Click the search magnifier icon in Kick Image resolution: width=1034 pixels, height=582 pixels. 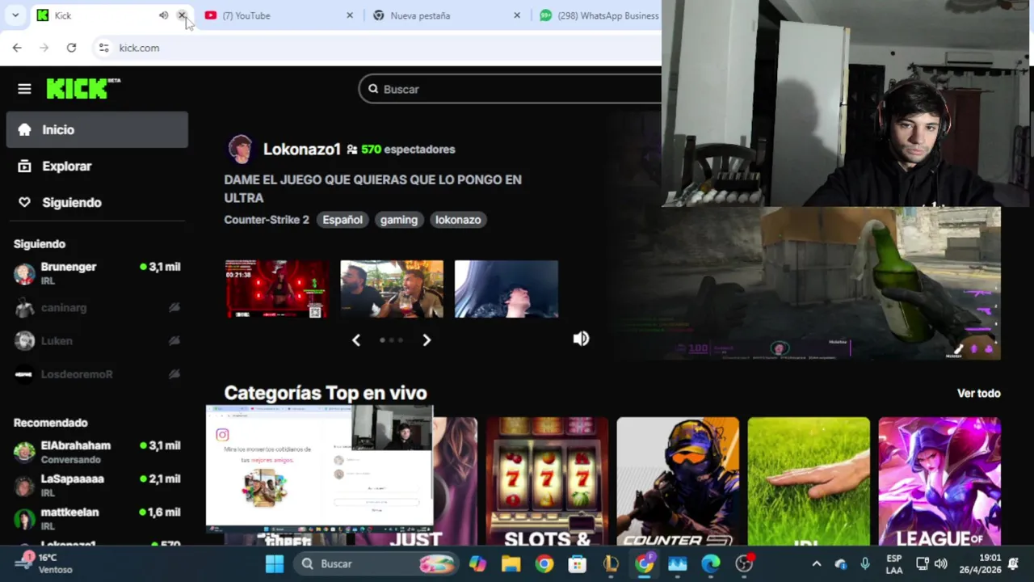373,89
